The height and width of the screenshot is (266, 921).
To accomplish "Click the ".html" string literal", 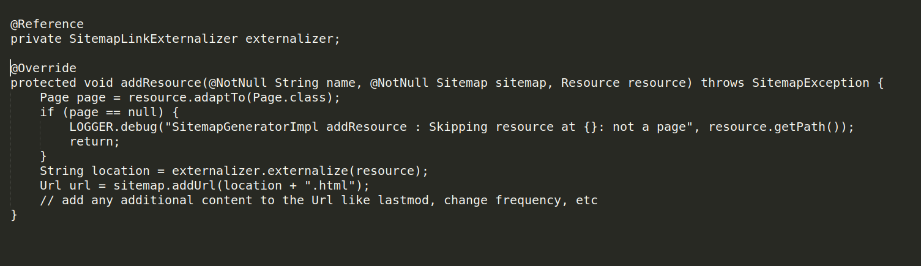I will tap(330, 186).
